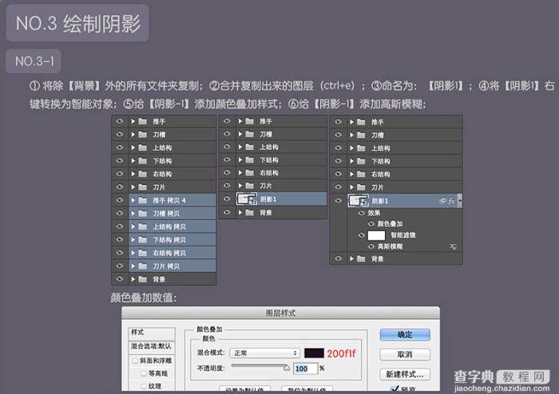This screenshot has height=394, width=559.
Task: Hide the 推手 拷贝 4 folder
Action: point(120,200)
